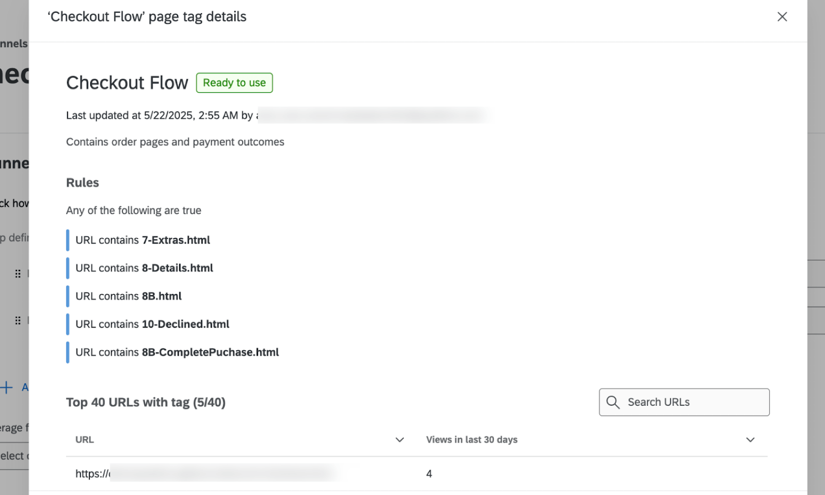This screenshot has height=495, width=825.
Task: Open the URL column sort dropdown
Action: (399, 440)
